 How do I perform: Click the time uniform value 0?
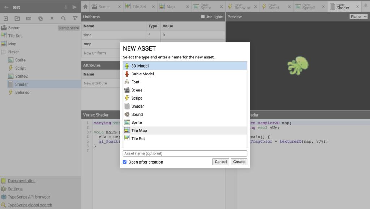(193, 35)
